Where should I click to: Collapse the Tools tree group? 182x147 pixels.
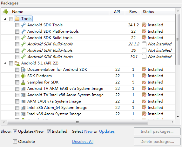(x=5, y=19)
